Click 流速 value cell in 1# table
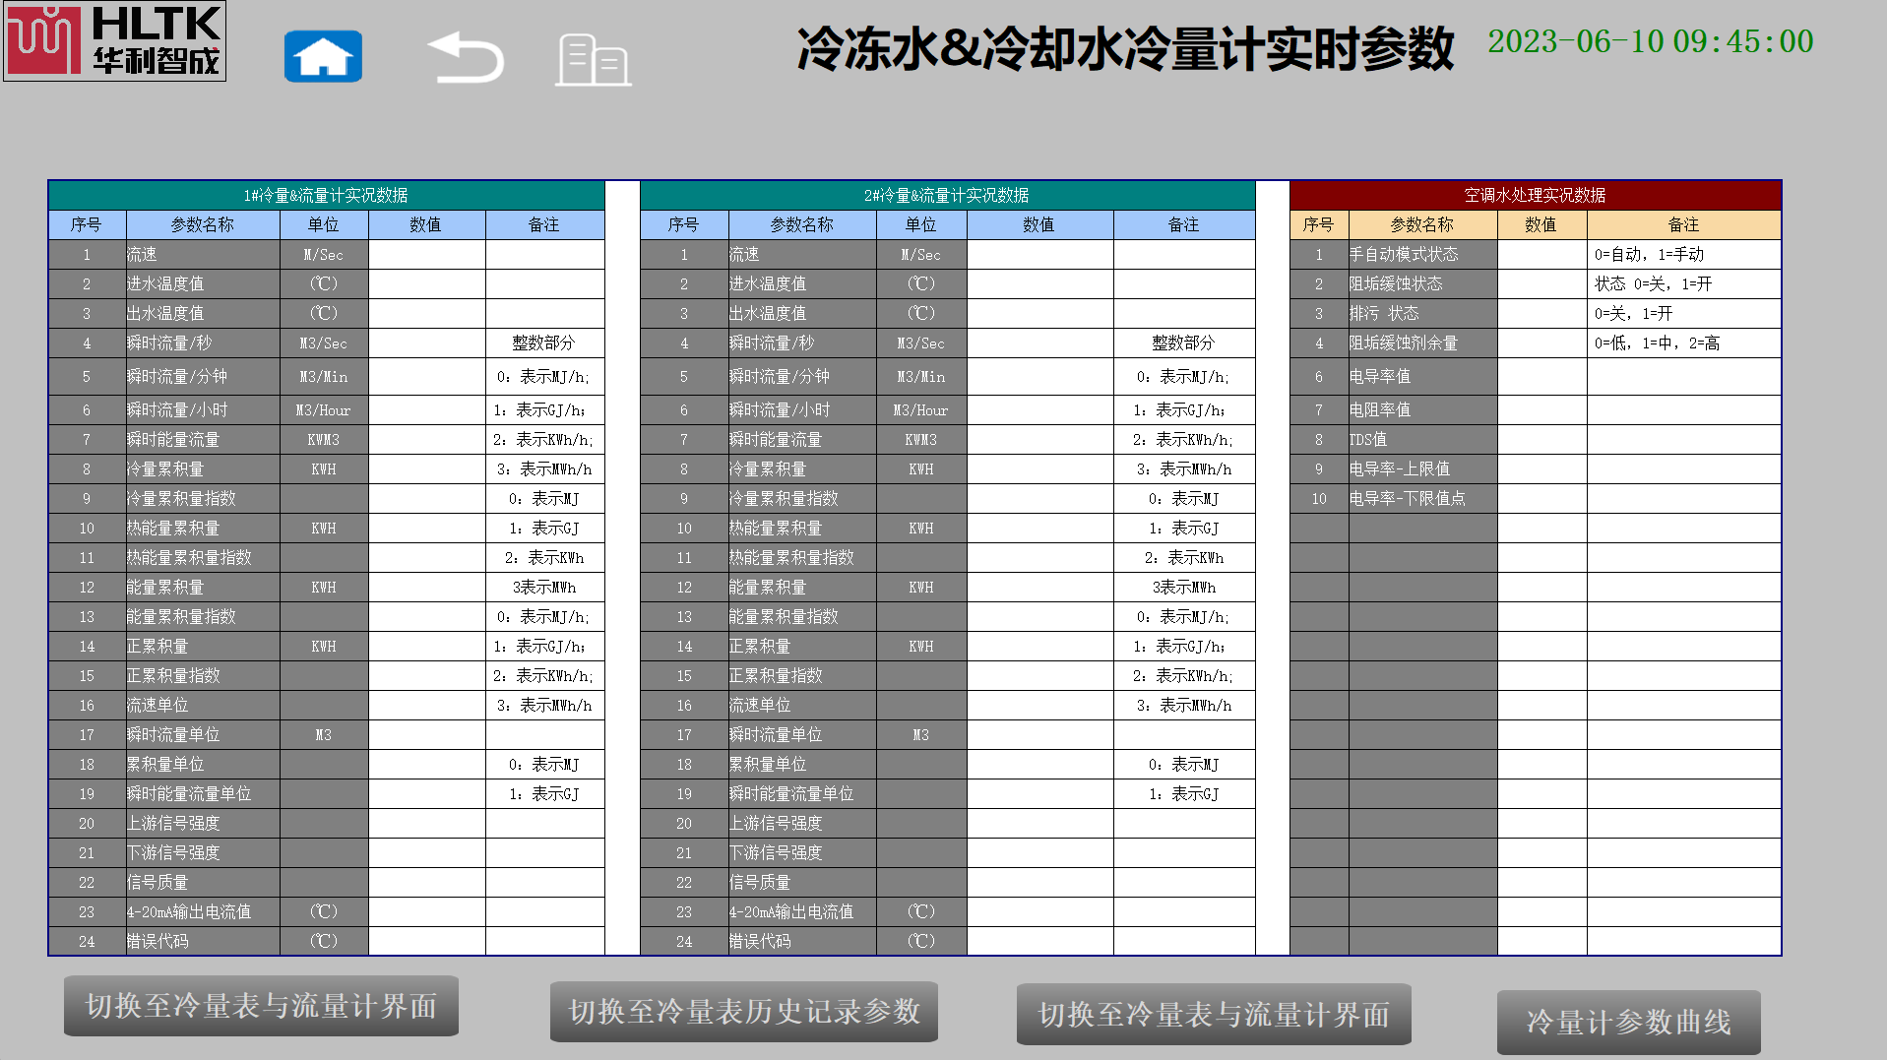Screen dimensions: 1887x1060 pos(426,254)
